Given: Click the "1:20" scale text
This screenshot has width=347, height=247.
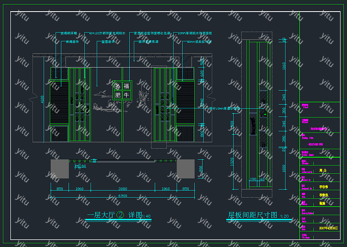Looking at the screenshot, I should click(x=284, y=216).
